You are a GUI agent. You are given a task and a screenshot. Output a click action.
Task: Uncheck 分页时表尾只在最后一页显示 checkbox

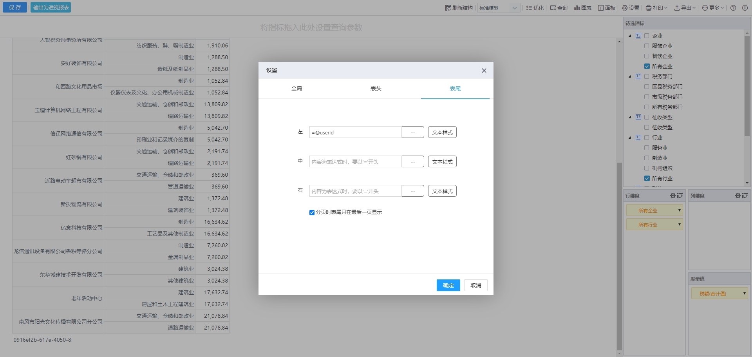(312, 212)
